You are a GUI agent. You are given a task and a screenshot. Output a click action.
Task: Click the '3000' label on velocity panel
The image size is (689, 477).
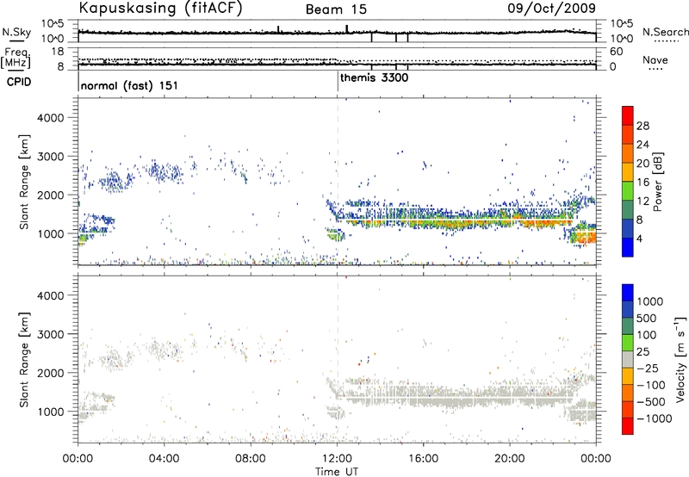click(51, 334)
